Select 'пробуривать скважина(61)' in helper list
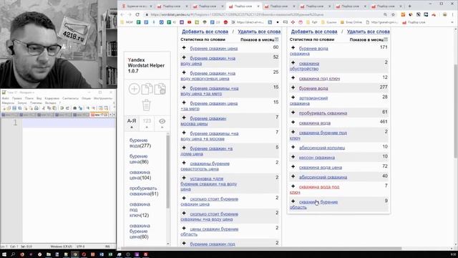Viewport: 458px width, 258px height. pos(143,191)
